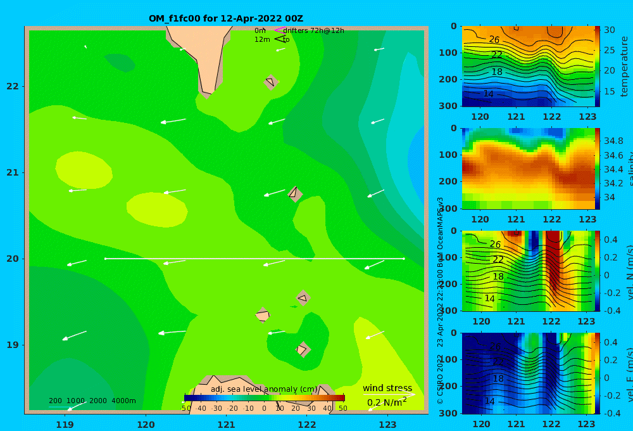Open the eastward velocity section panel

[529, 373]
